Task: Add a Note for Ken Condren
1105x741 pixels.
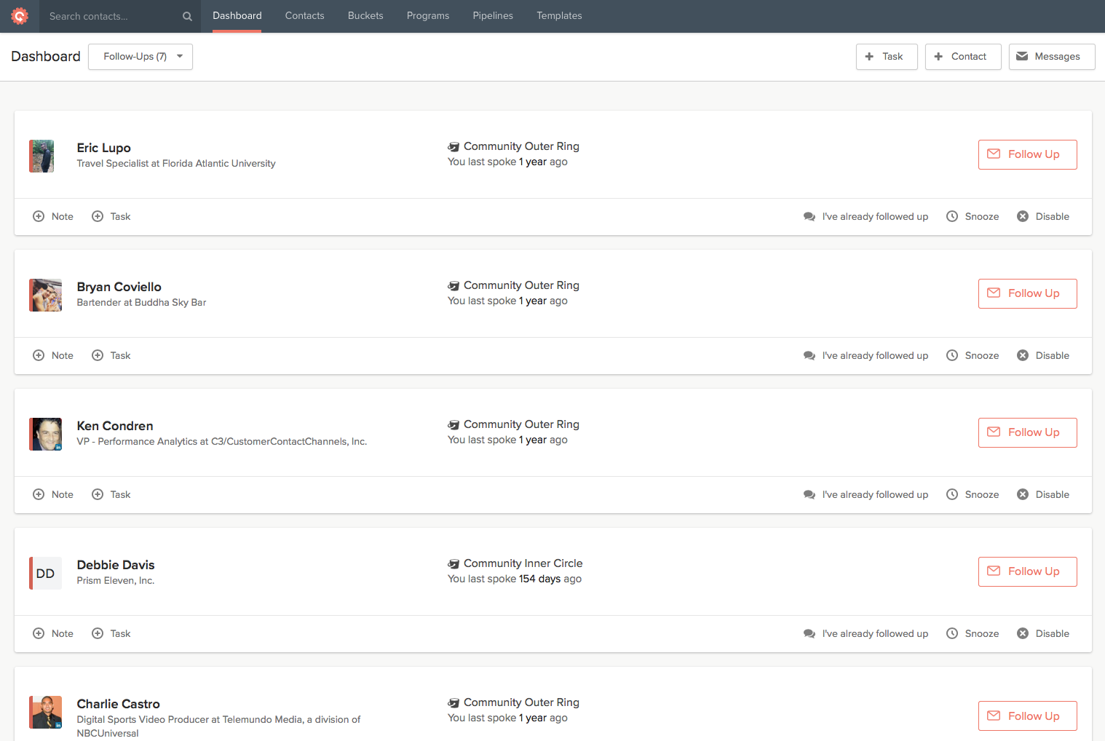Action: pyautogui.click(x=53, y=494)
